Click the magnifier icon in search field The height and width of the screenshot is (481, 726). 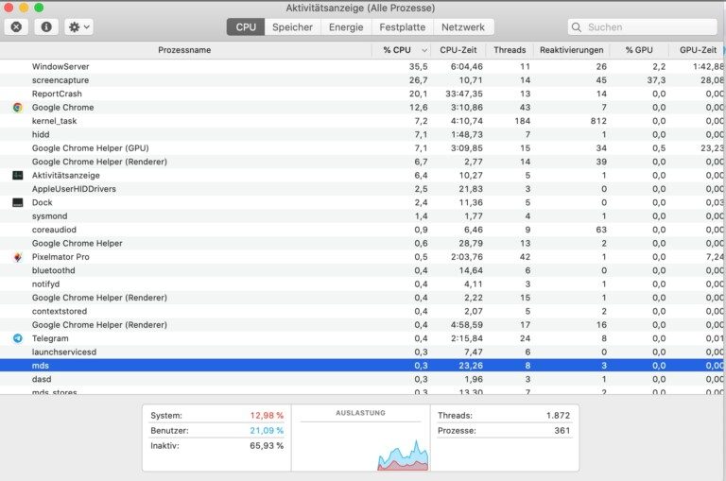tap(577, 27)
